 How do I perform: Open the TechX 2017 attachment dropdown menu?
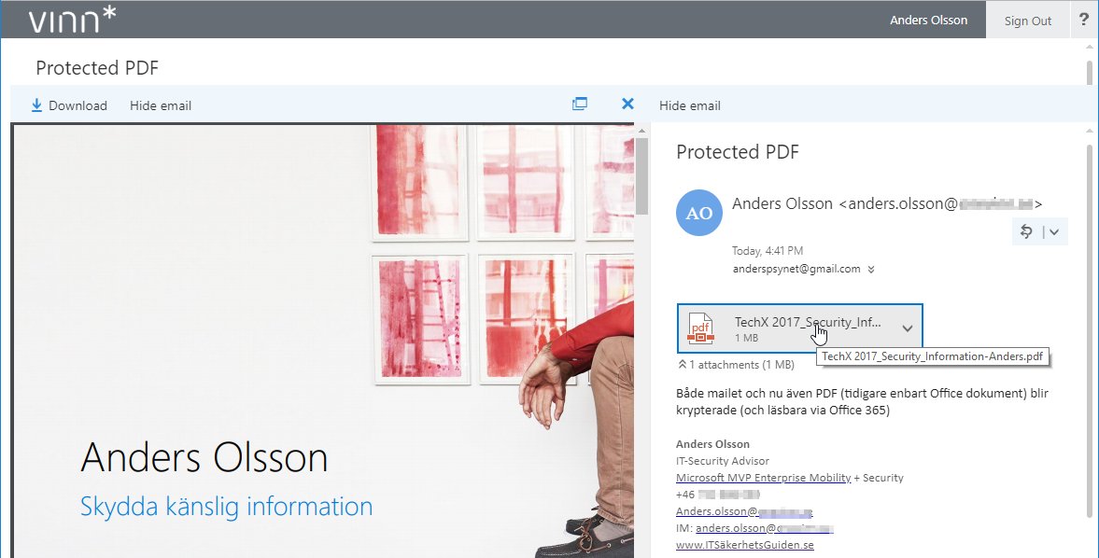[x=906, y=328]
